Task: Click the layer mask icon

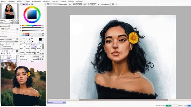Action: coord(17,51)
